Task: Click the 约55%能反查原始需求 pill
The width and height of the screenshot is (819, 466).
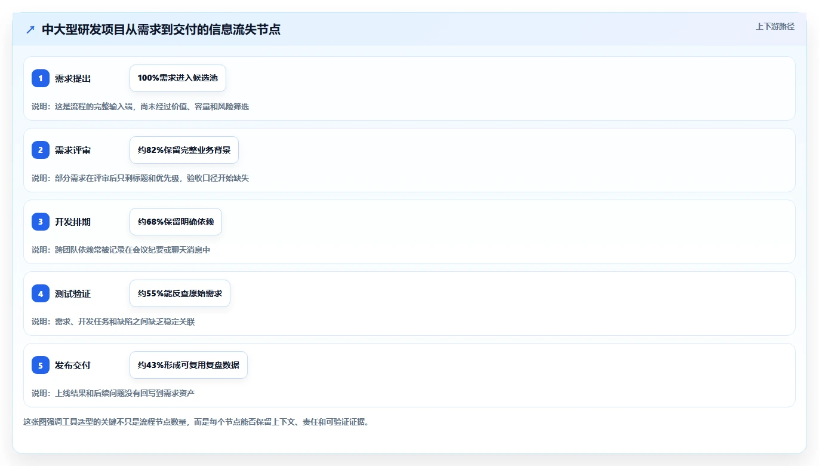Action: click(180, 293)
